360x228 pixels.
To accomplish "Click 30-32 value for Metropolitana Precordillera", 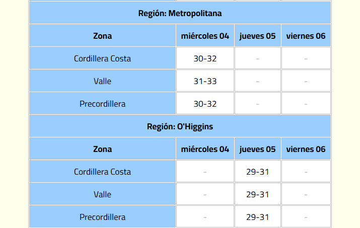I will click(205, 104).
